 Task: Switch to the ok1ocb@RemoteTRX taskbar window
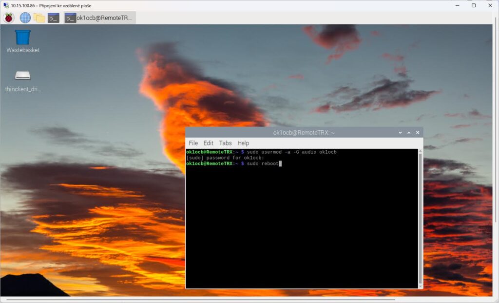[x=100, y=18]
